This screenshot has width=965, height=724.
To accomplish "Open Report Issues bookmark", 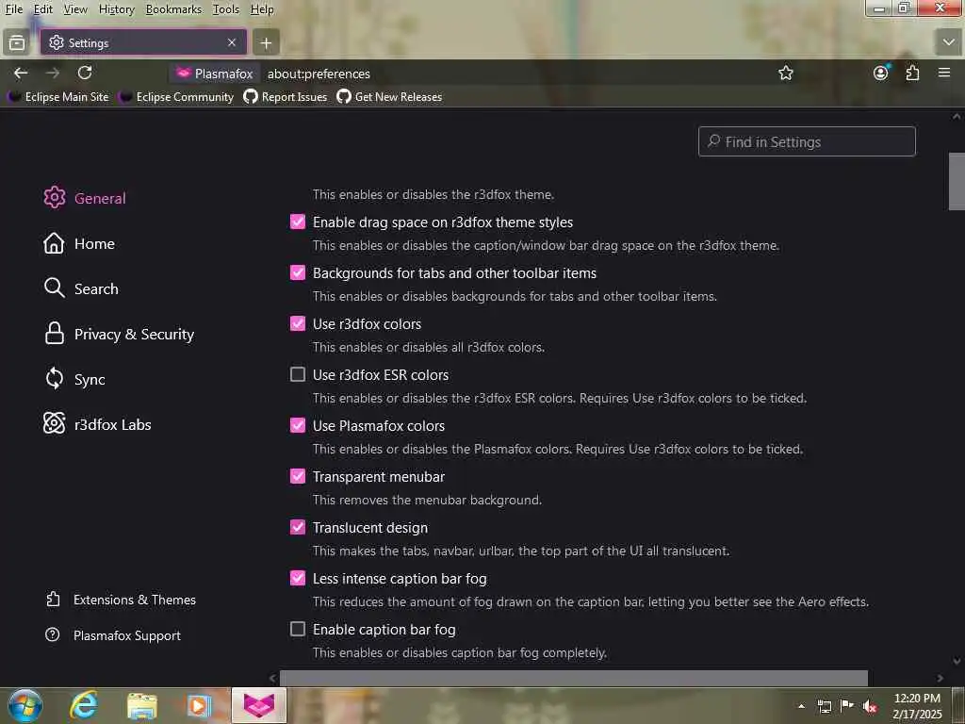I will [x=286, y=97].
